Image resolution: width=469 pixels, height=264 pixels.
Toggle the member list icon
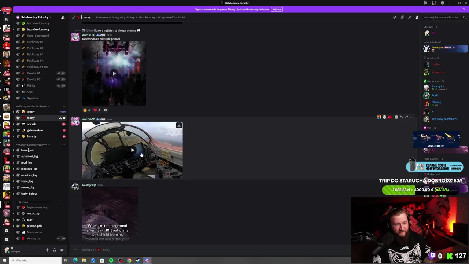417,17
